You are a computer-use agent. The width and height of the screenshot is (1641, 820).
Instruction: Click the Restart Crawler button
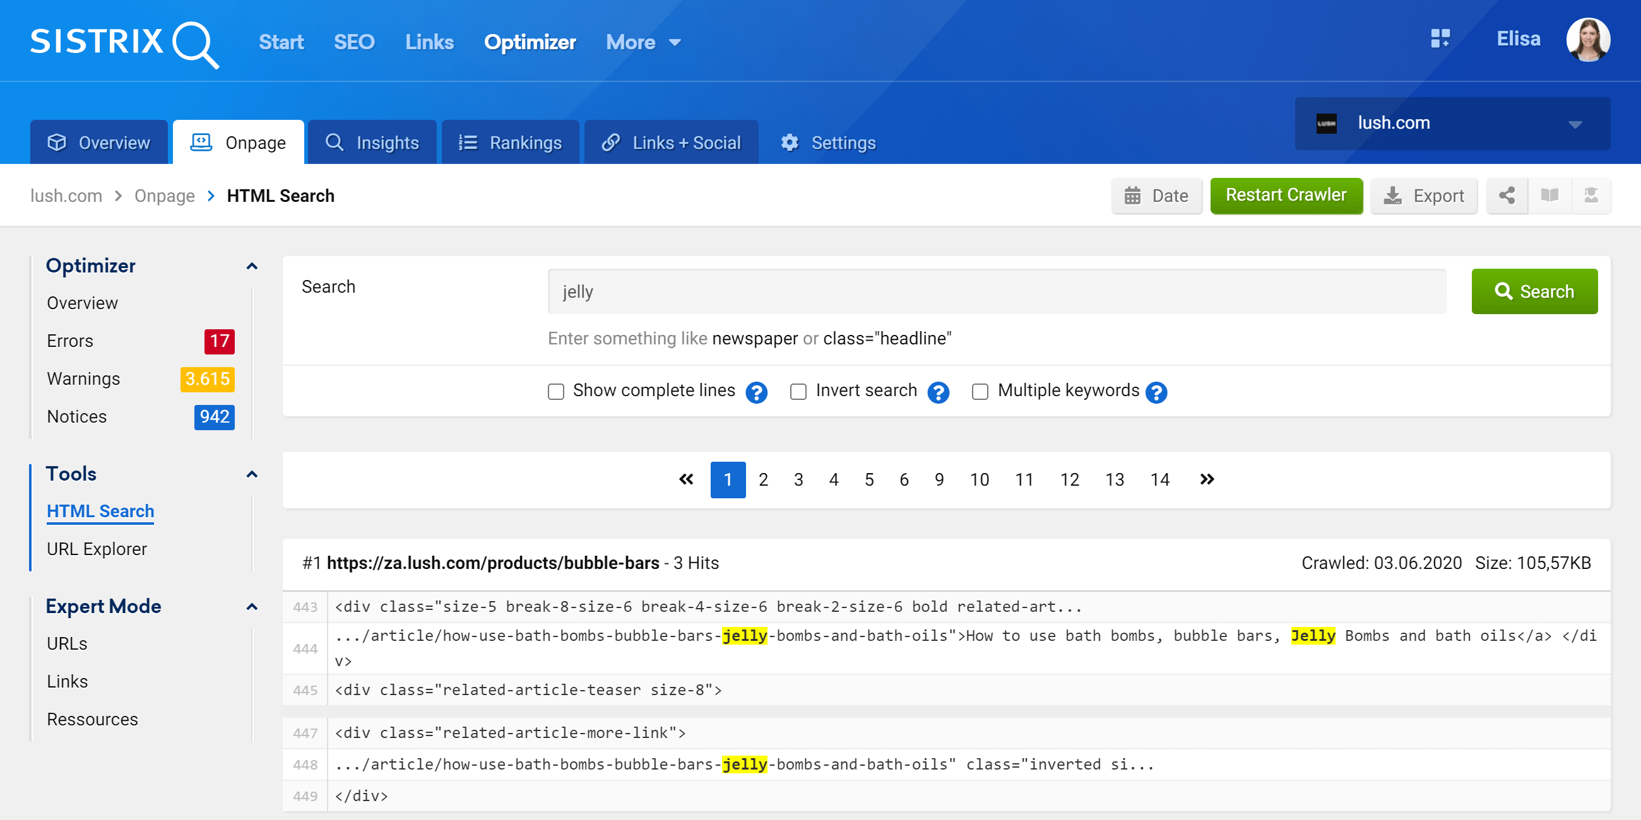1286,196
